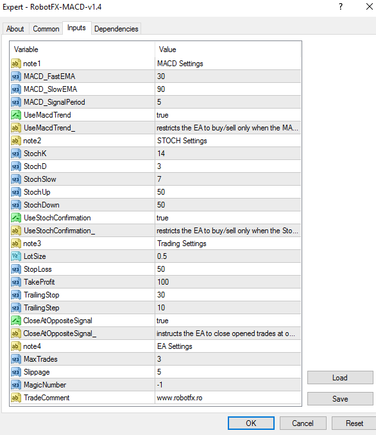Select the 'EA Settings' value cell

(x=228, y=346)
